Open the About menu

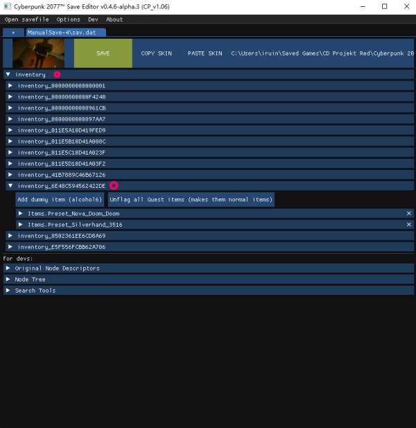point(114,19)
